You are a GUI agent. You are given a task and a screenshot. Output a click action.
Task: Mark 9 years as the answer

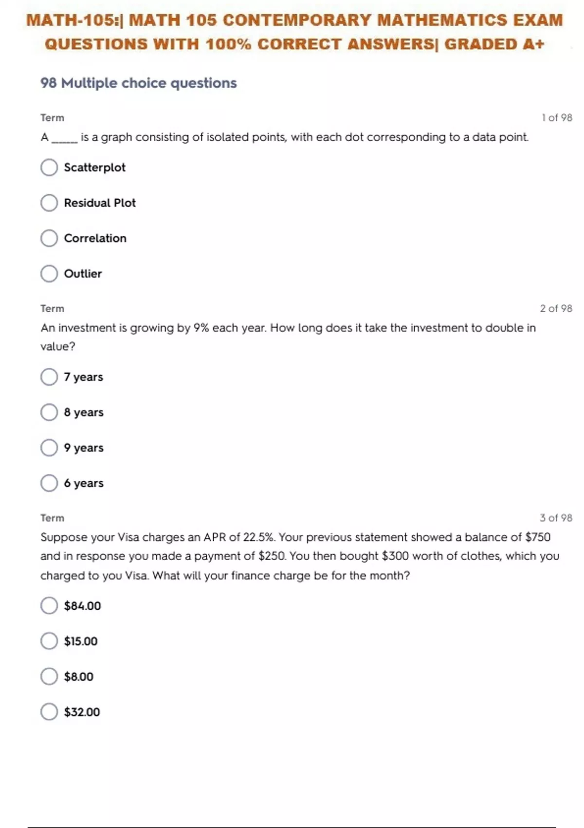[x=49, y=448]
